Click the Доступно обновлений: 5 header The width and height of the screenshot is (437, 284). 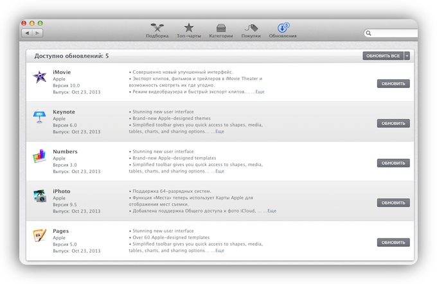coord(71,56)
